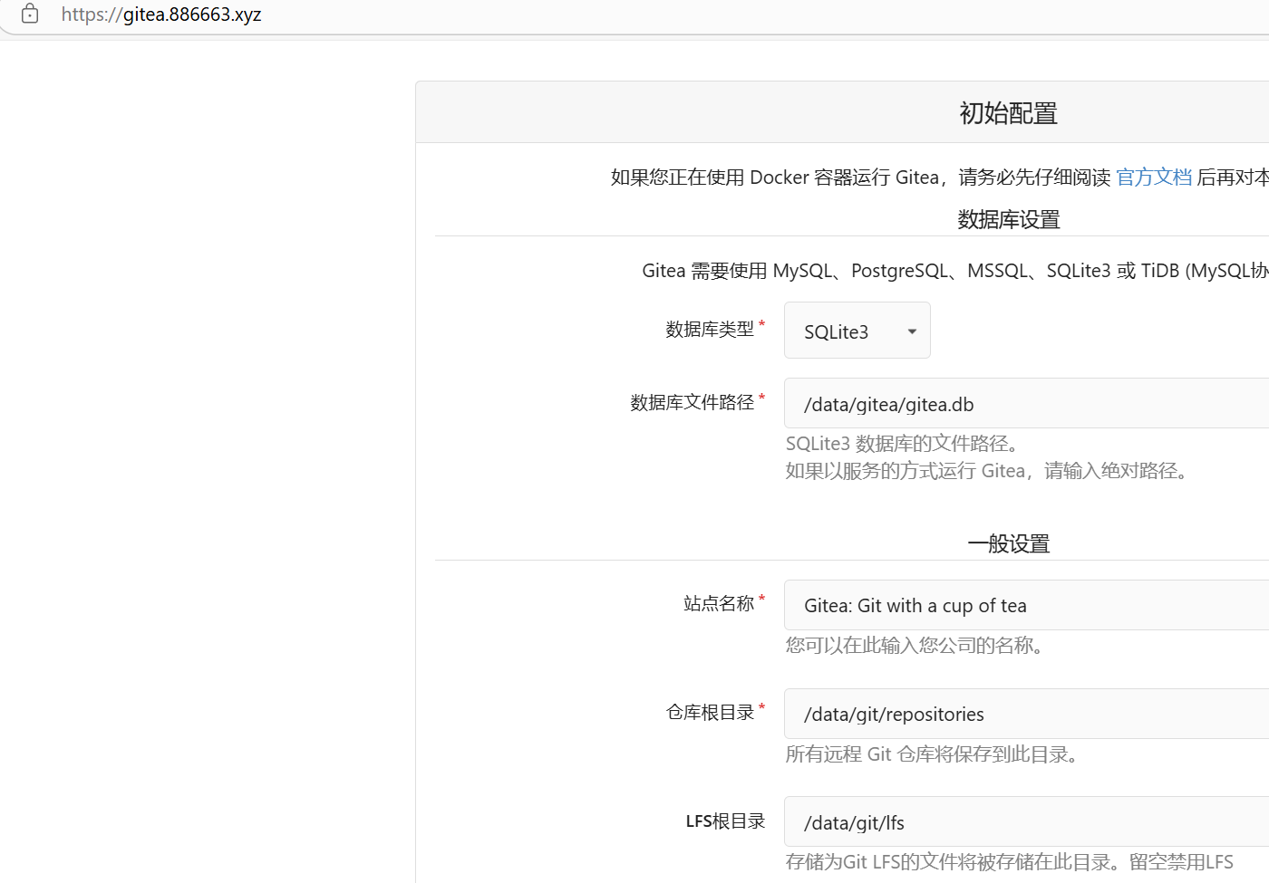Click the 初始配置 page heading

[1008, 113]
